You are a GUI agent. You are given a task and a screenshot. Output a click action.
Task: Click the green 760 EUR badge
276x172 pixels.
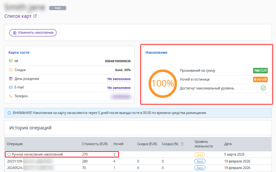pyautogui.click(x=260, y=70)
